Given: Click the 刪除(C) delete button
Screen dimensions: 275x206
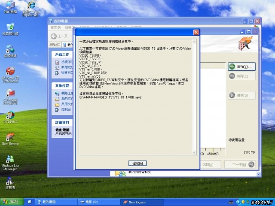Looking at the screenshot, I should tap(241, 76).
